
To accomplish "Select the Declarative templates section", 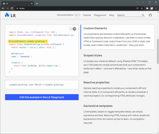I will (x=118, y=114).
